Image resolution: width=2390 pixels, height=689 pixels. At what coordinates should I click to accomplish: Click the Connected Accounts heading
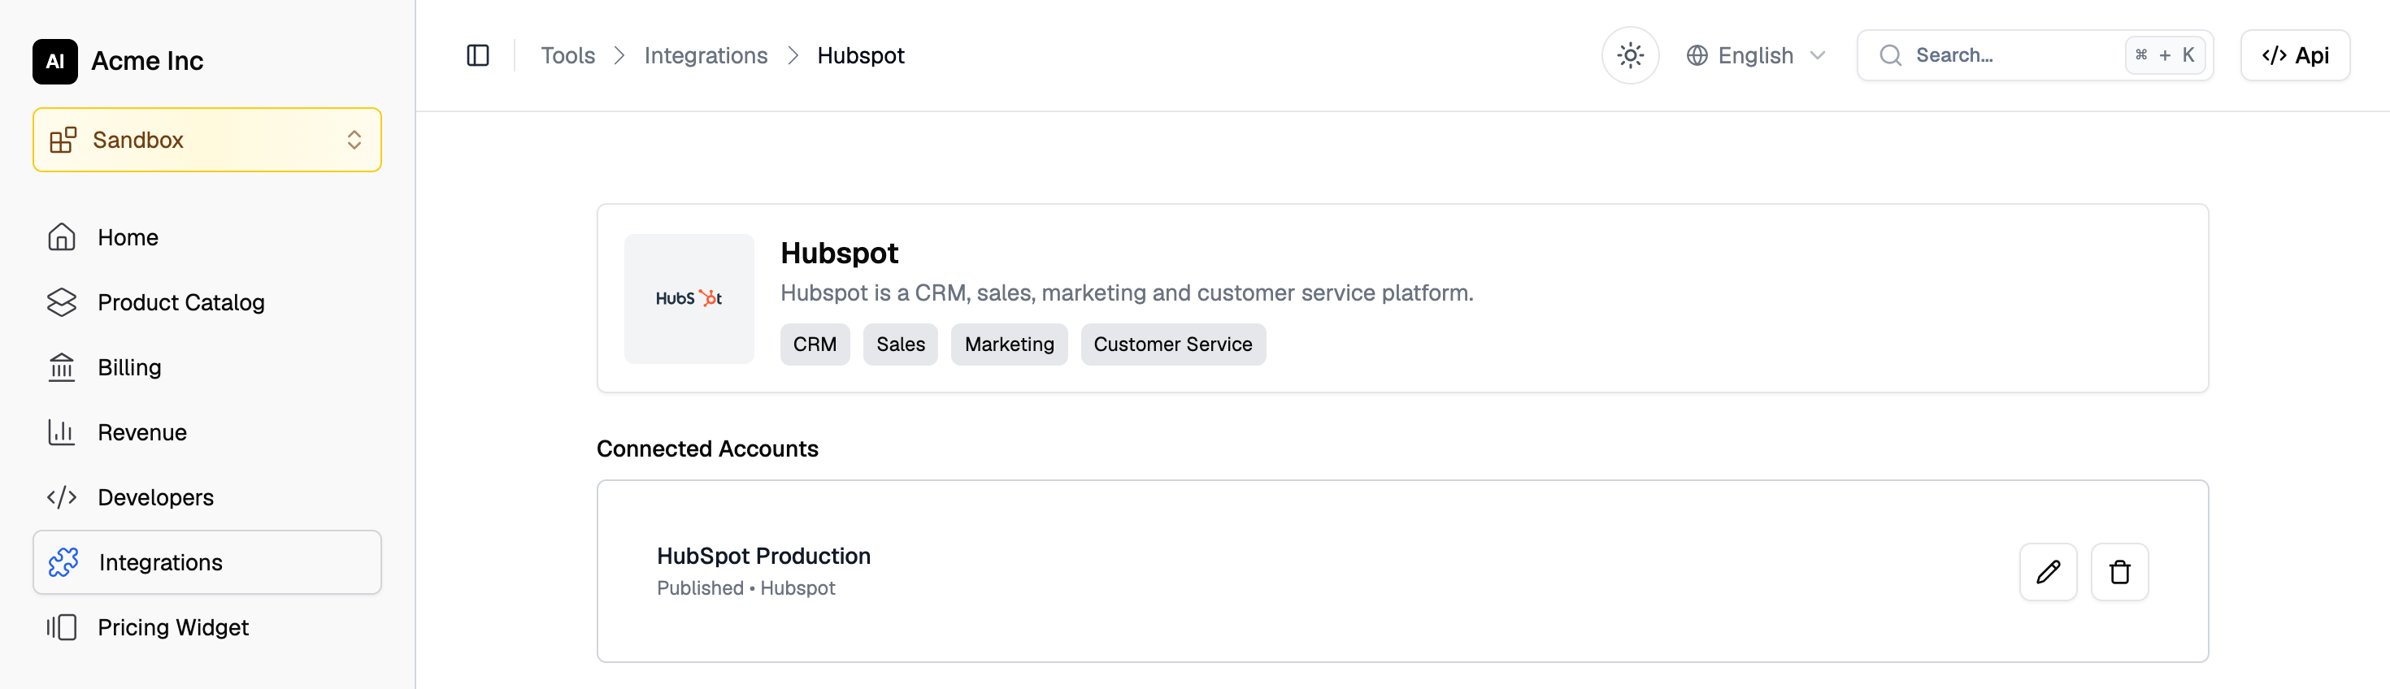[x=707, y=448]
